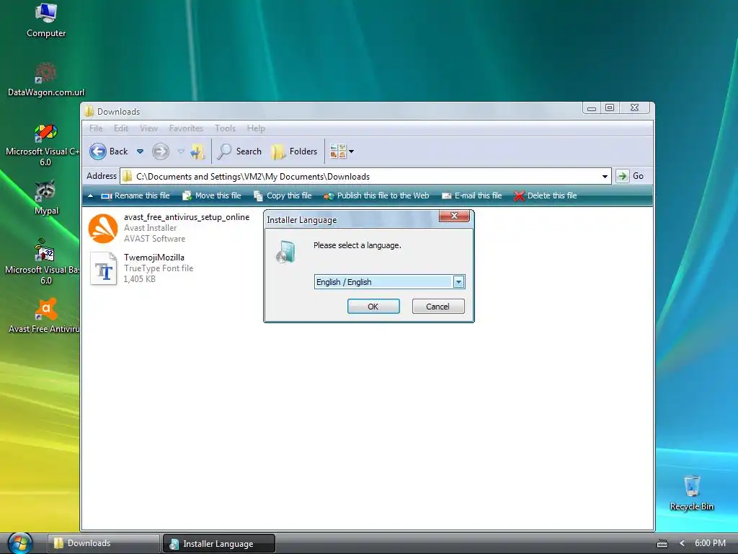This screenshot has width=738, height=554.
Task: Switch to Installer Language taskbar button
Action: point(219,544)
